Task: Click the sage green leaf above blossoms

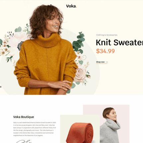Action: (x=18, y=30)
